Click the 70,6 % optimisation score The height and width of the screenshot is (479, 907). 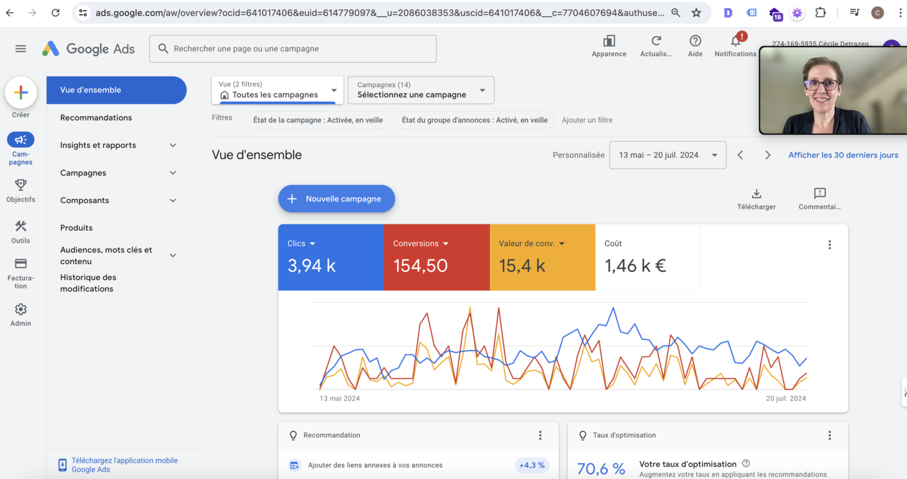pos(601,468)
